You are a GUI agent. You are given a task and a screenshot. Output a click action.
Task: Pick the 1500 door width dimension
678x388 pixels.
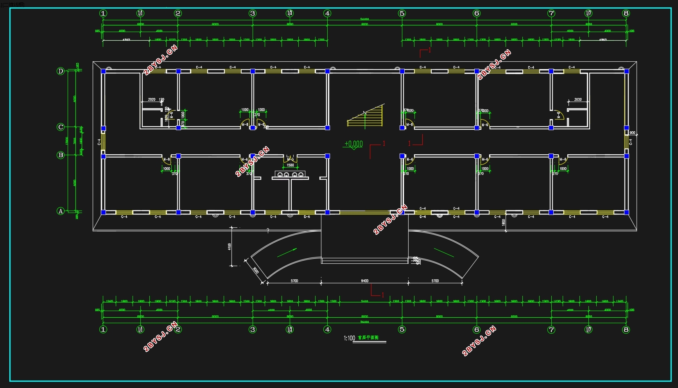pyautogui.click(x=290, y=165)
